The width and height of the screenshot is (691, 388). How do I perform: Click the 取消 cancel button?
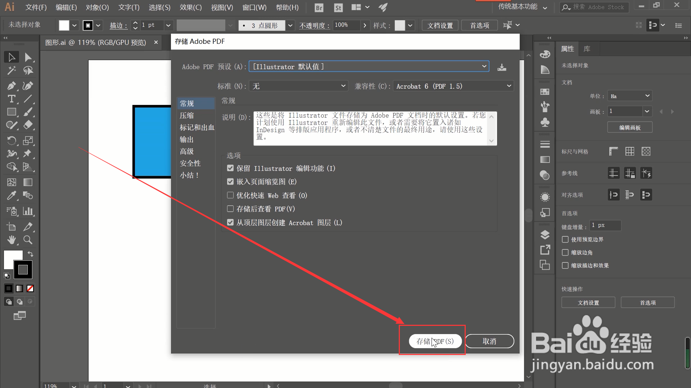pyautogui.click(x=489, y=341)
